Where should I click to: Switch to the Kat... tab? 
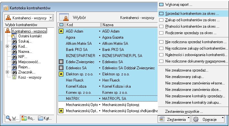point(45,118)
